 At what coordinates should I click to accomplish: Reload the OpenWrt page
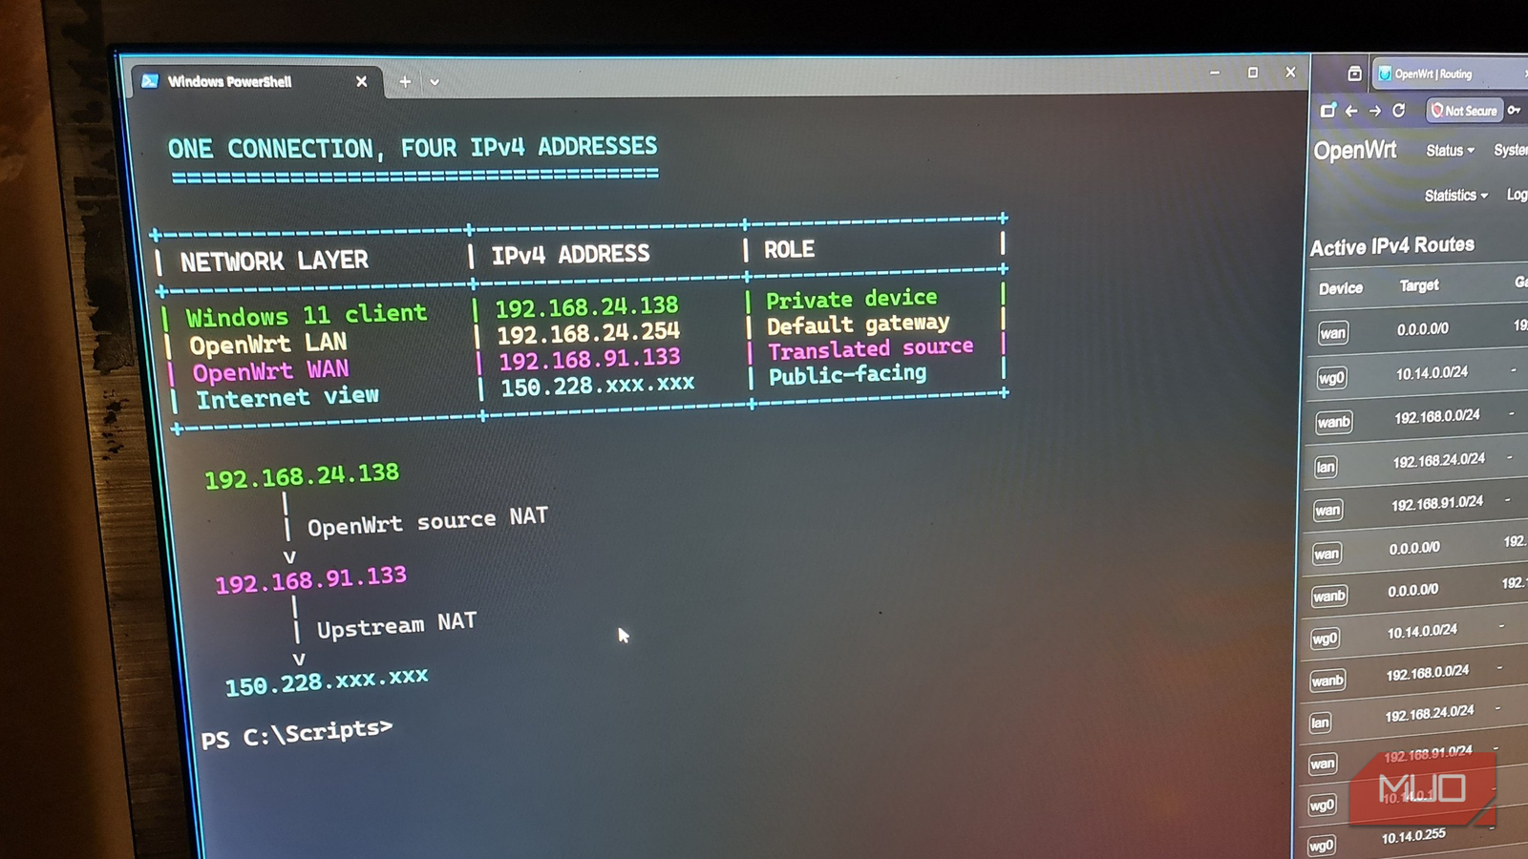(x=1399, y=111)
